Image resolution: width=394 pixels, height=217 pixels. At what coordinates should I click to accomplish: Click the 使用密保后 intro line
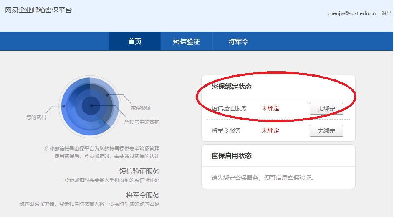tap(107, 156)
